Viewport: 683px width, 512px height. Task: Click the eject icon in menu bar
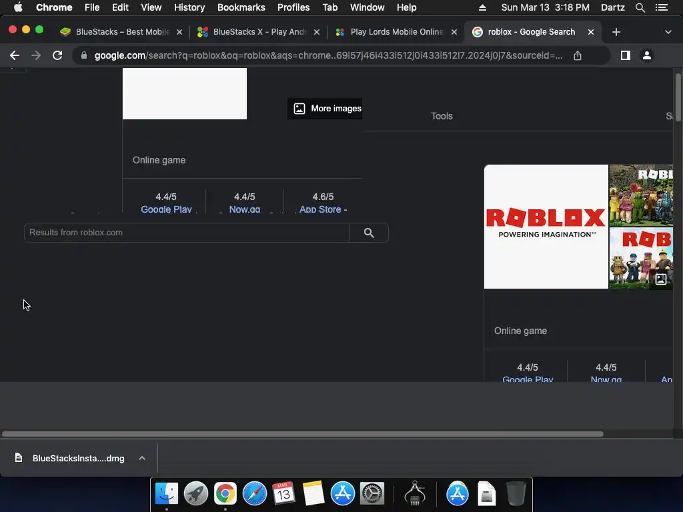(x=482, y=7)
